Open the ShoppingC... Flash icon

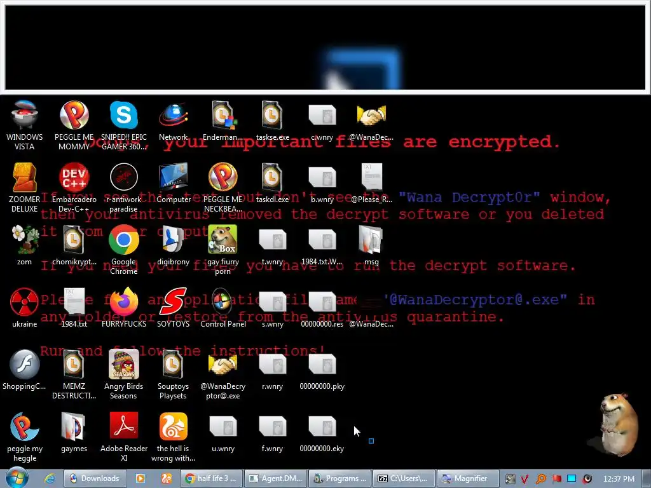point(25,370)
